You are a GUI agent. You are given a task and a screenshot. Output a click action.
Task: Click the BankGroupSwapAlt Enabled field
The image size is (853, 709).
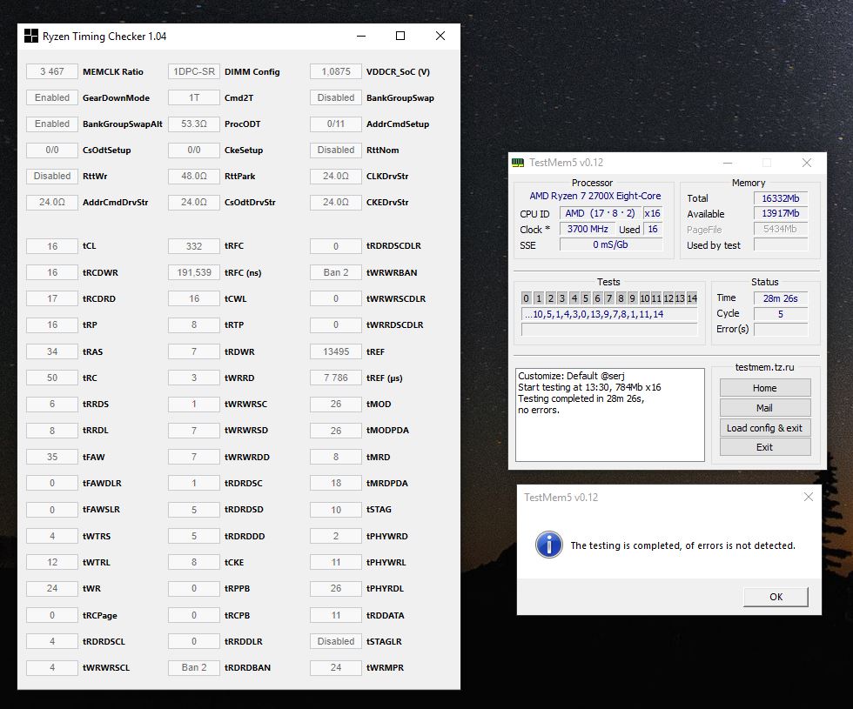pos(52,124)
